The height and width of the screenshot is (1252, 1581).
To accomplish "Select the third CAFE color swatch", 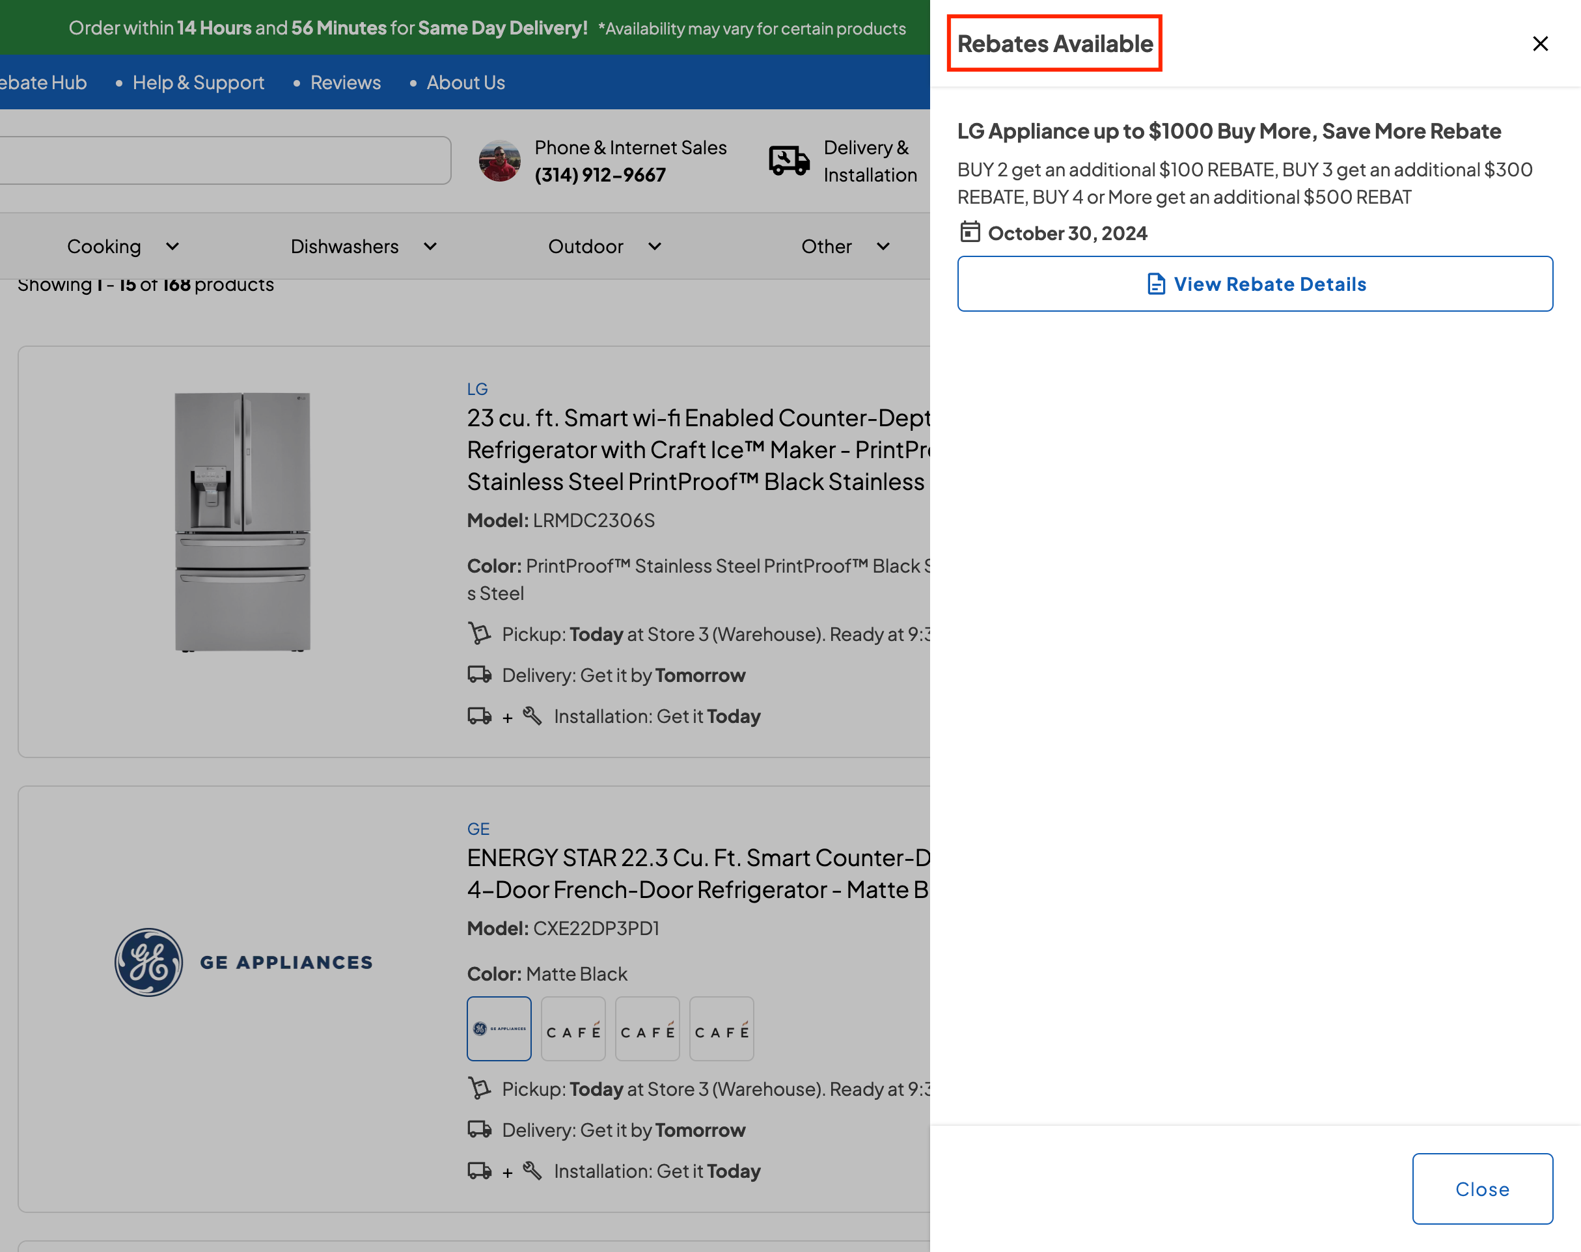I will point(722,1028).
